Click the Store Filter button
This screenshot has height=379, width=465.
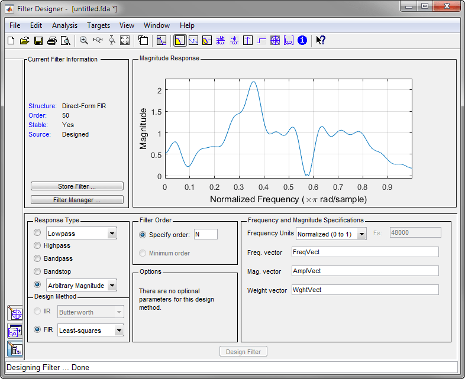point(77,186)
